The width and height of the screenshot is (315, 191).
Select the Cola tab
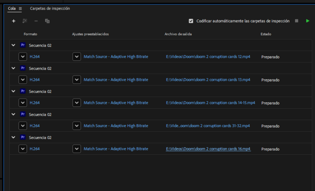[x=12, y=8]
